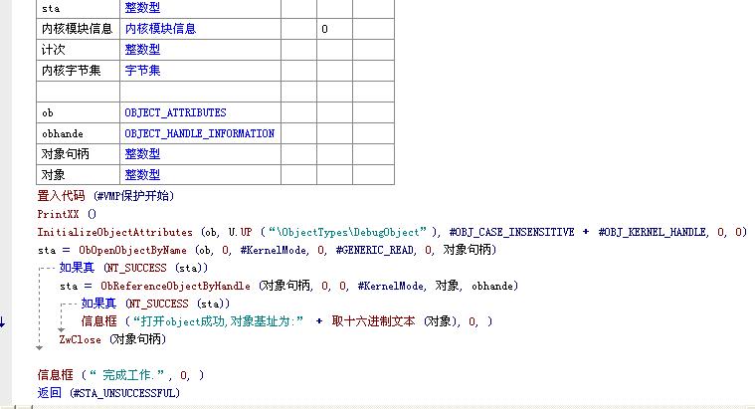
Task: Click the 取十六进制文本 function call
Action: coord(373,321)
